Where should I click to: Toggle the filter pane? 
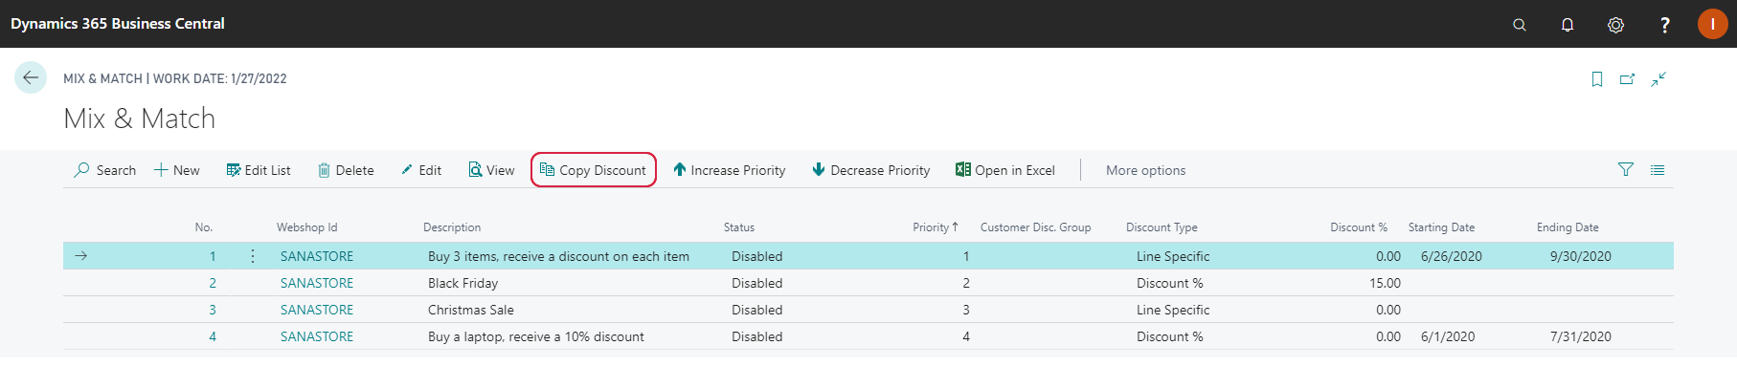[1626, 169]
